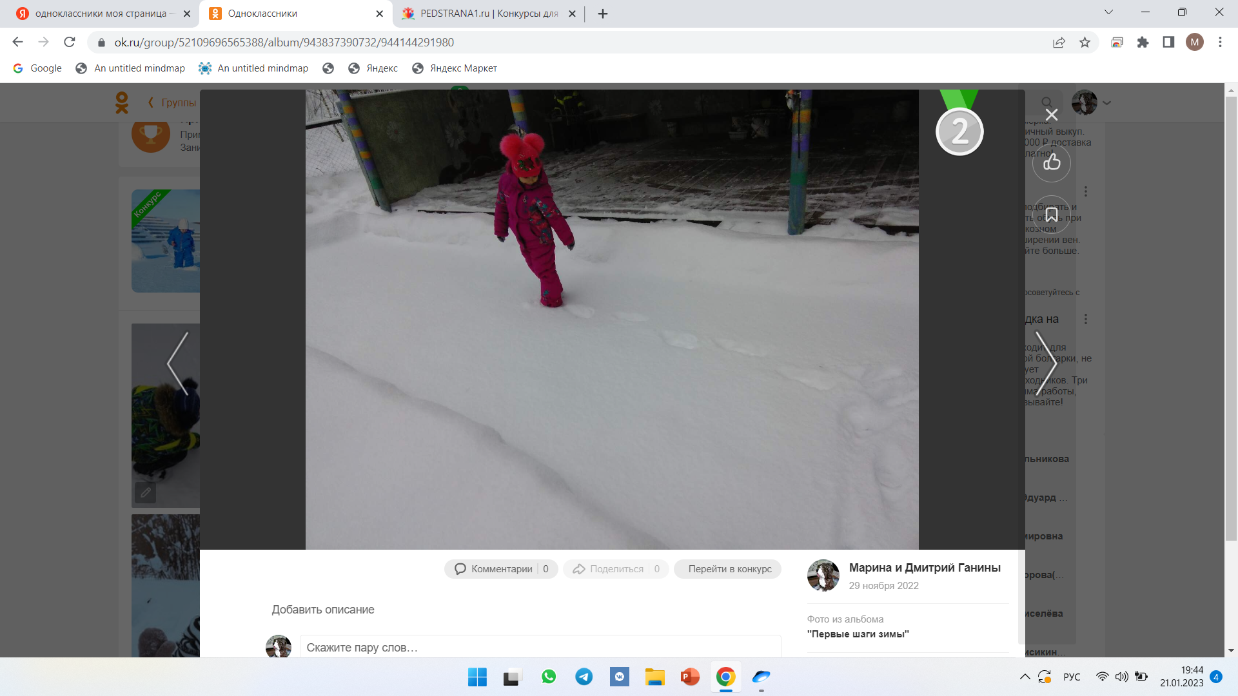Viewport: 1238px width, 696px height.
Task: Open tab search dropdown arrow
Action: click(1108, 12)
